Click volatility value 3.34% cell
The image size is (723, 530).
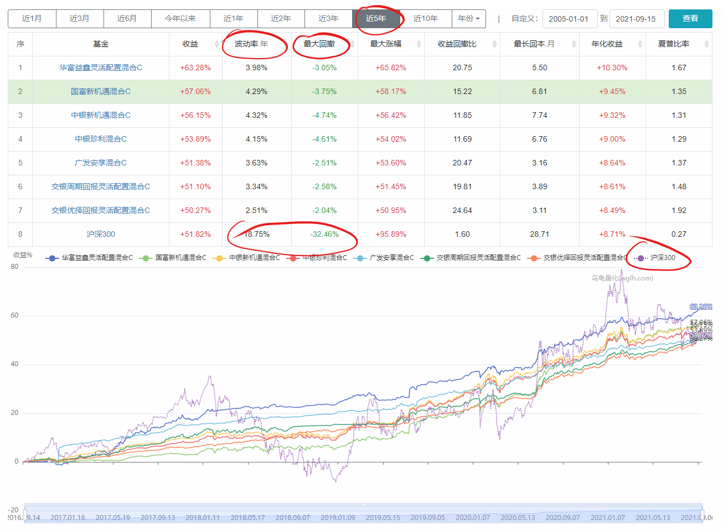coord(257,186)
